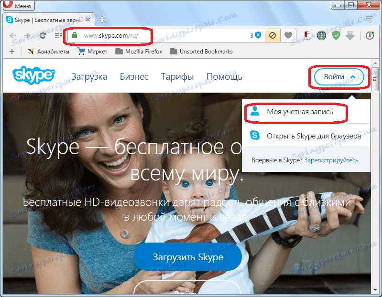Click the Загрузить Skype button

[188, 257]
